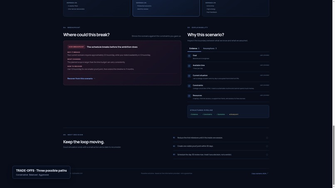The height and width of the screenshot is (188, 335).
Task: Click the Scenarios step in Structured Pipeline
Action: pyautogui.click(x=220, y=115)
